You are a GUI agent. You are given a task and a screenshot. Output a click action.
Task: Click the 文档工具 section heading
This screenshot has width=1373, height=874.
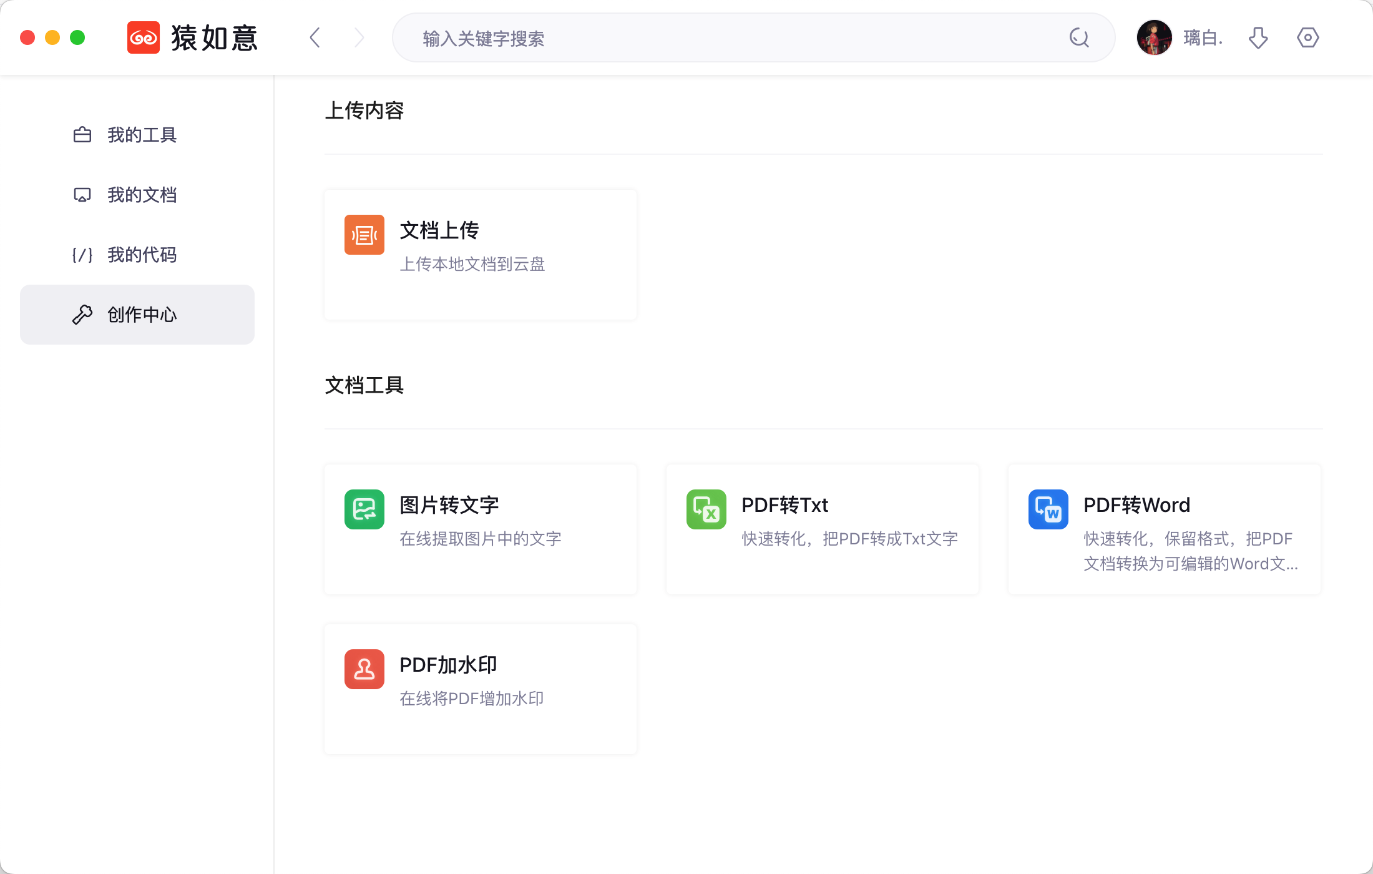(364, 385)
